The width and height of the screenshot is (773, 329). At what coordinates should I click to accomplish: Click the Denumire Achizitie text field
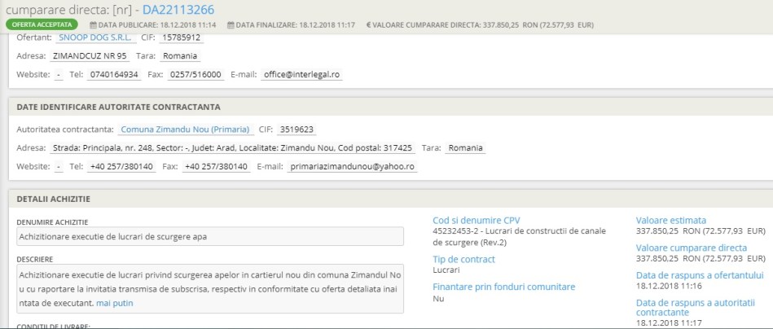pyautogui.click(x=210, y=236)
